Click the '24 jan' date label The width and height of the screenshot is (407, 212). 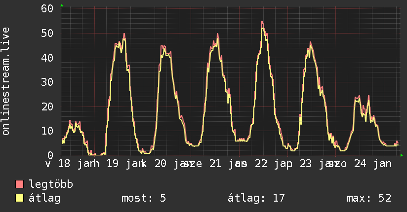(x=373, y=164)
